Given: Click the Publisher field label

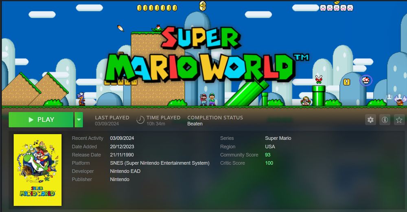Looking at the screenshot, I should coord(82,180).
